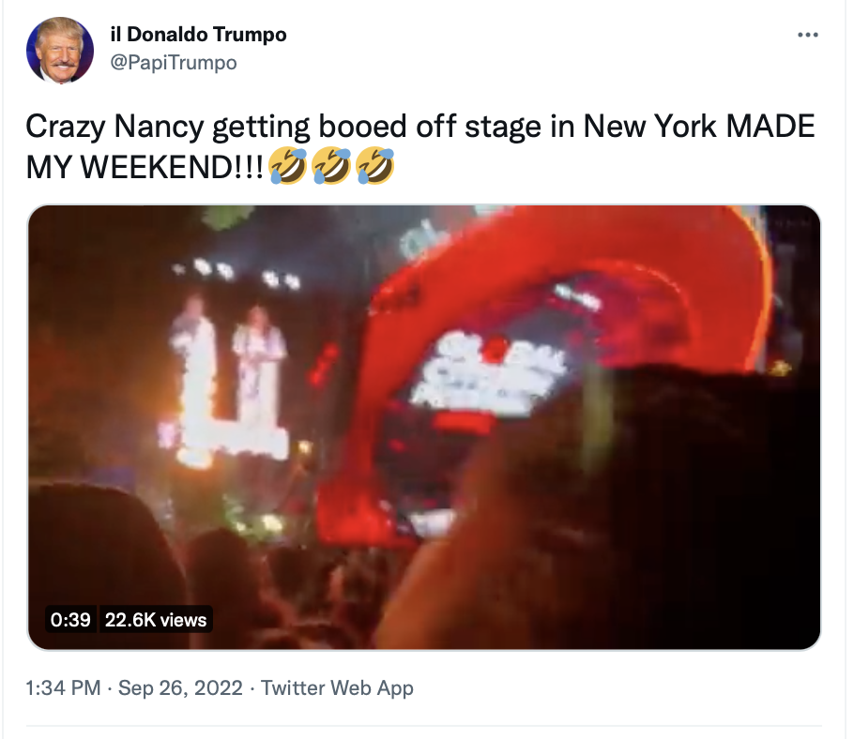Click the words New York in tweet
This screenshot has height=739, width=854.
(649, 127)
